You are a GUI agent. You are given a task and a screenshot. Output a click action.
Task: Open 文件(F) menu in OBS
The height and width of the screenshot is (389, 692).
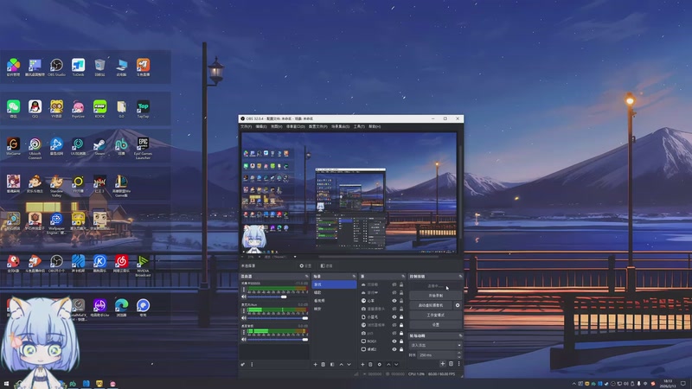click(247, 126)
